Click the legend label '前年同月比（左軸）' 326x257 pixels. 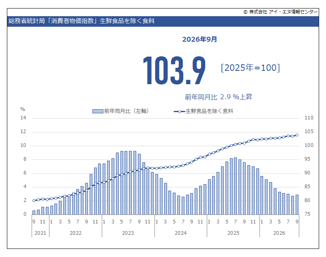pyautogui.click(x=127, y=111)
